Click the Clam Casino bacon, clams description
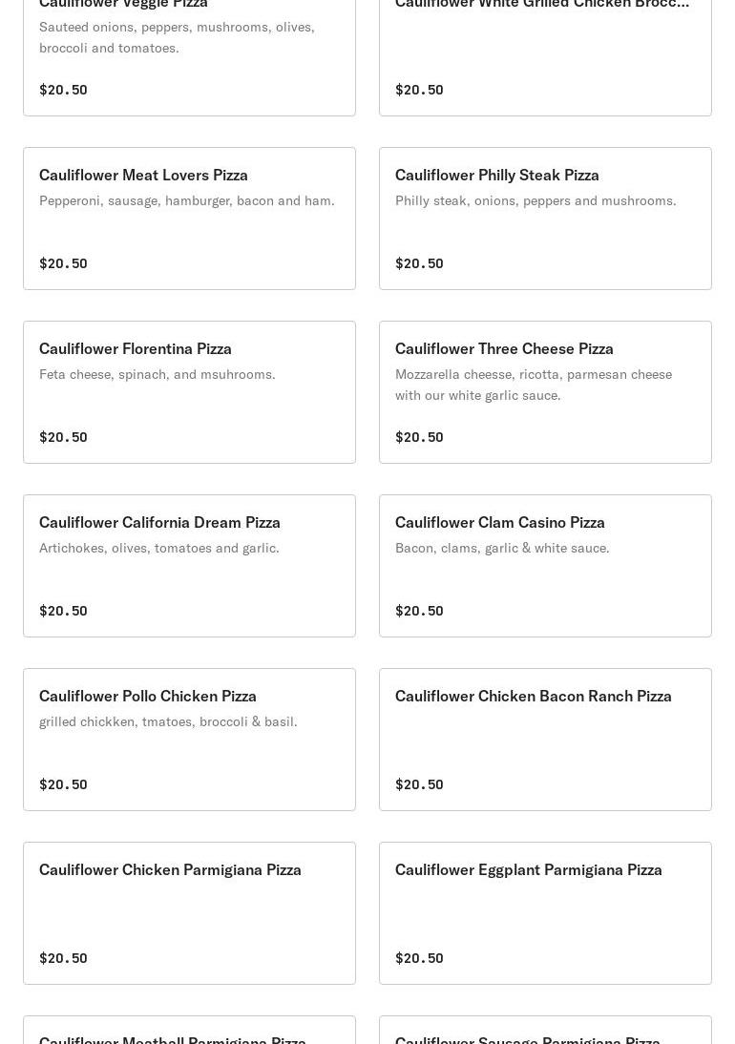This screenshot has width=735, height=1044. coord(502,548)
